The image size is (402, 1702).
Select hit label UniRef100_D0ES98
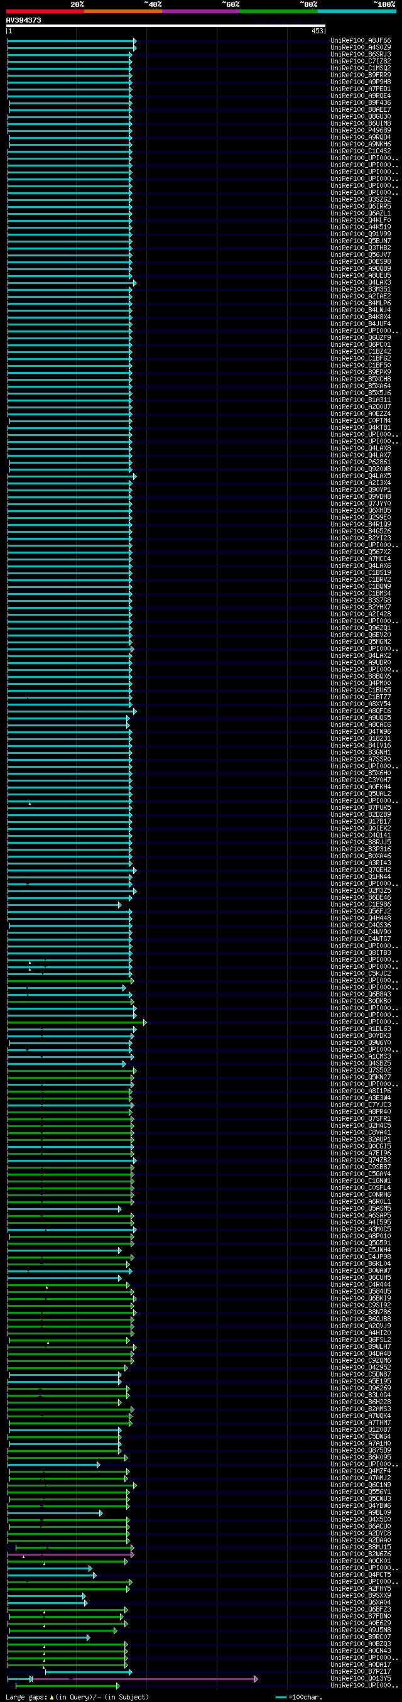click(361, 262)
